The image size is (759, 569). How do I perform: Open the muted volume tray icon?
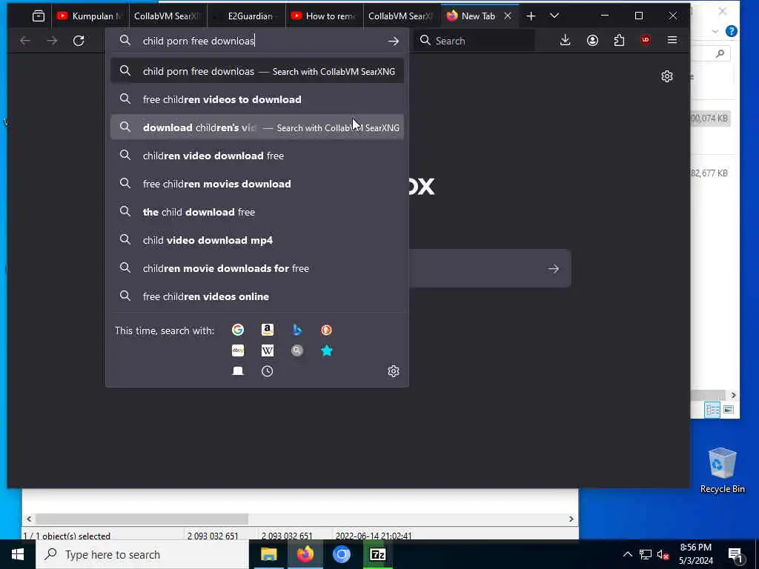click(x=663, y=554)
